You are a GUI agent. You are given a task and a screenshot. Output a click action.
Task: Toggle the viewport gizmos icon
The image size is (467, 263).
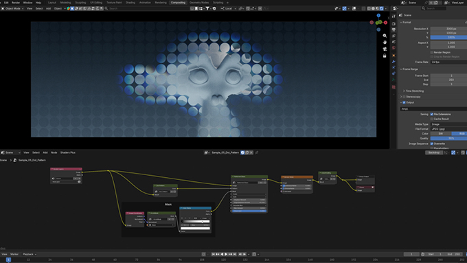point(344,9)
